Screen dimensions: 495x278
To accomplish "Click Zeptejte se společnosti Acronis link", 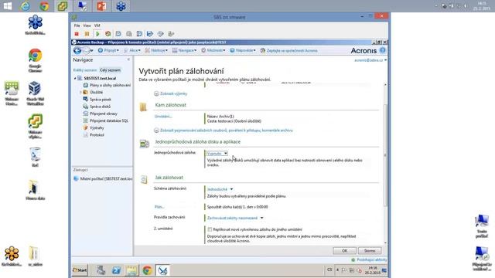I will point(288,50).
